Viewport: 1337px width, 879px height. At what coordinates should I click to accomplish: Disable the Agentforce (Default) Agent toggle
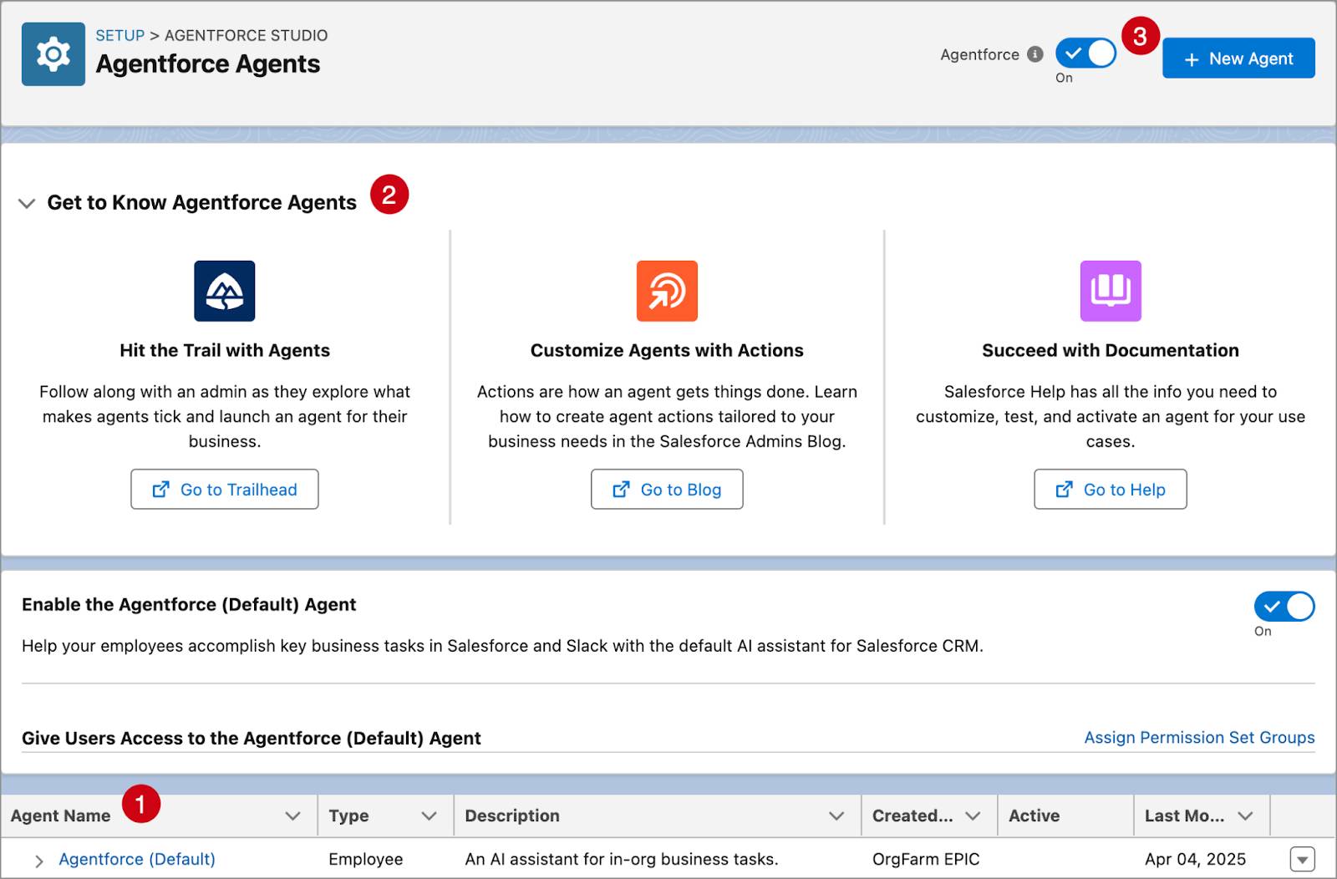click(x=1284, y=607)
